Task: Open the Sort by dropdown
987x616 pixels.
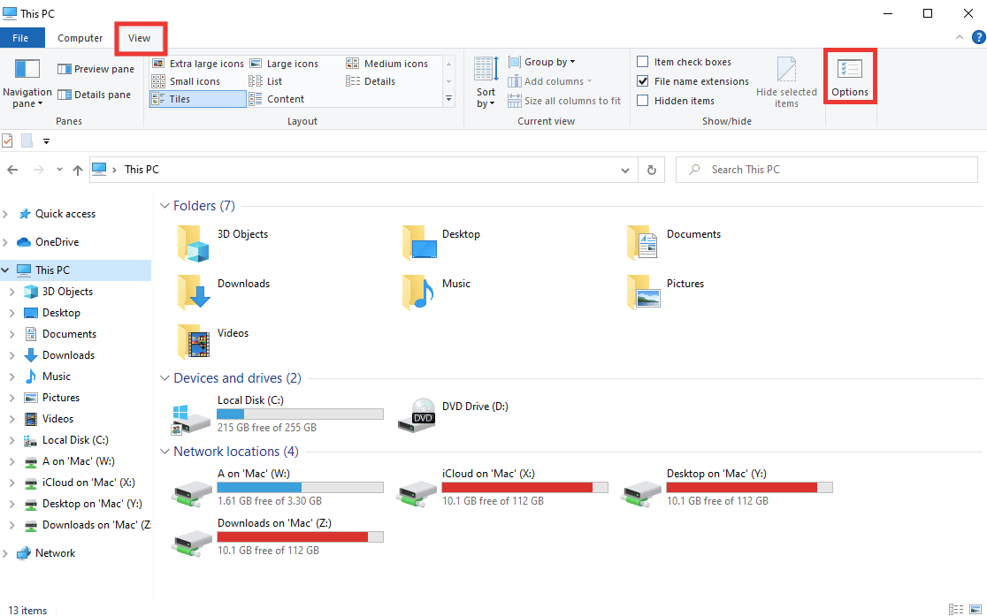Action: [x=486, y=82]
